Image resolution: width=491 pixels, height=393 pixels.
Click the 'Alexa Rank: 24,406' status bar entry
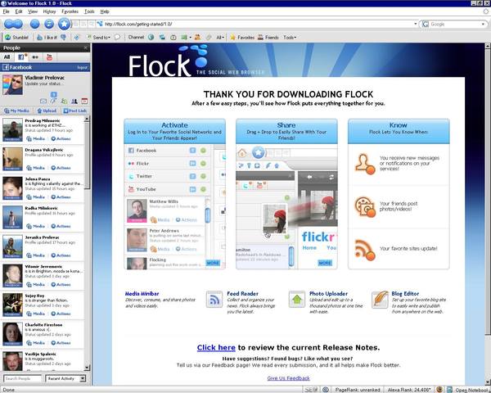409,390
